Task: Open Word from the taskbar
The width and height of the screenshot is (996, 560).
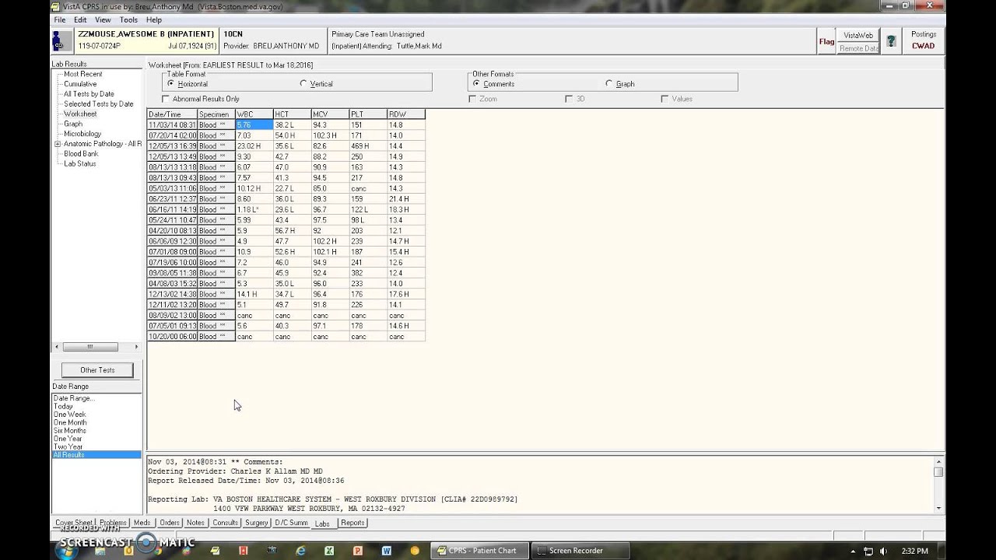Action: [387, 550]
